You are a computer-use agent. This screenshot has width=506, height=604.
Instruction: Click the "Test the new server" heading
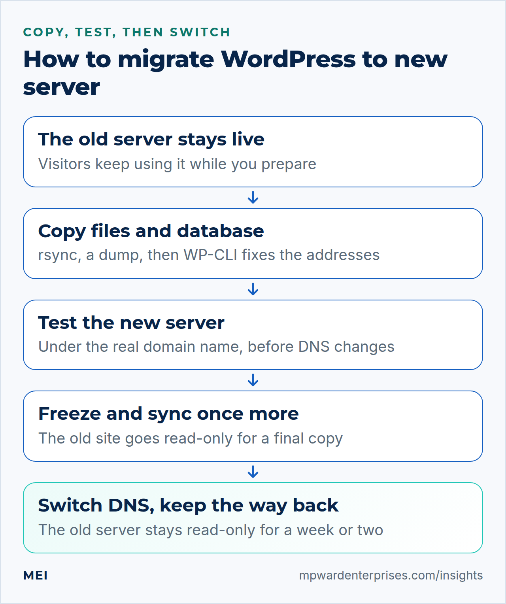(x=131, y=323)
